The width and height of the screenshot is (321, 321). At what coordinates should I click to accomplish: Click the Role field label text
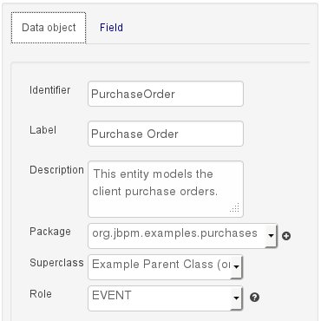(41, 294)
